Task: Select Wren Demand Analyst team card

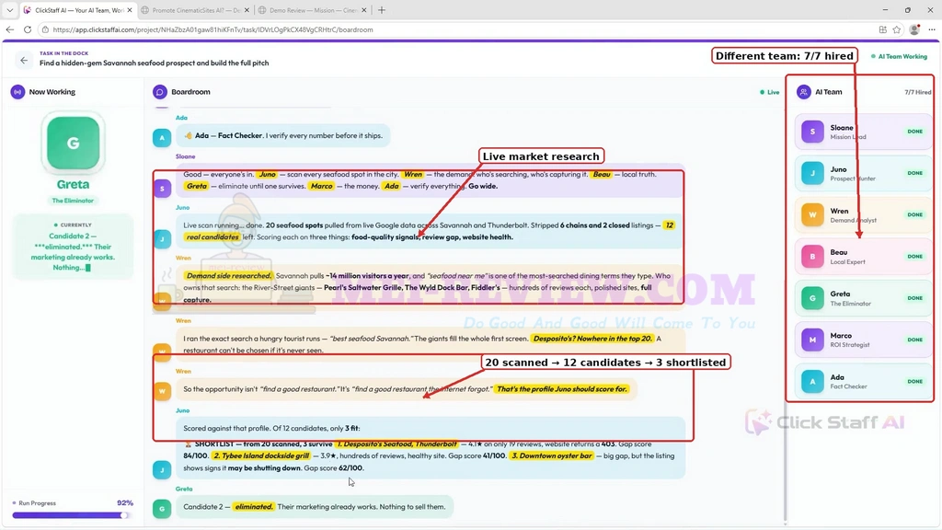Action: [863, 214]
